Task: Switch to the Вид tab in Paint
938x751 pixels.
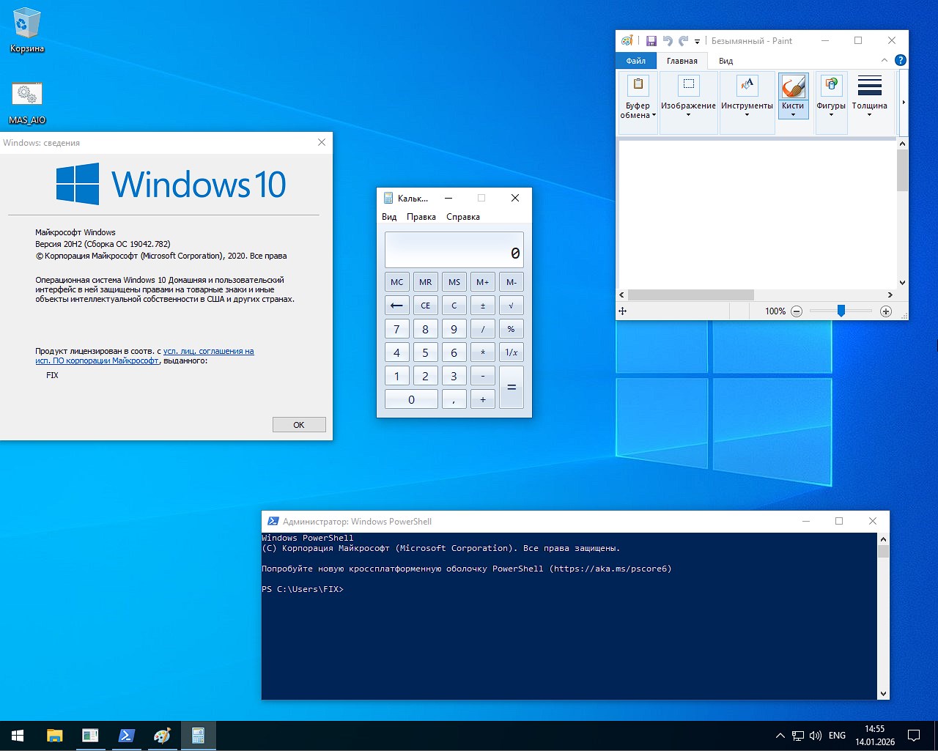Action: click(x=725, y=61)
